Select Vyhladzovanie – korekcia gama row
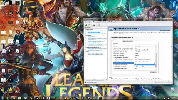 click(124, 65)
